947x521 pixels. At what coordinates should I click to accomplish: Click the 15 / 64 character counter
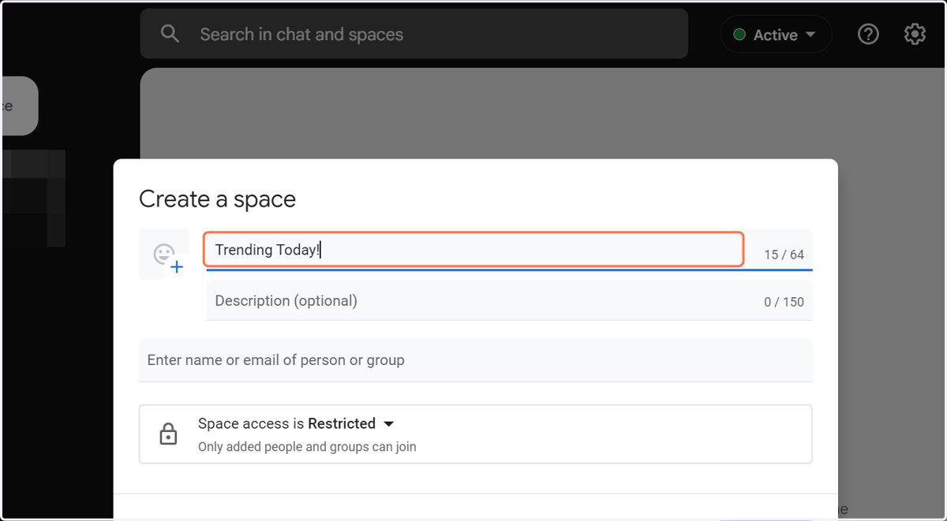click(784, 255)
